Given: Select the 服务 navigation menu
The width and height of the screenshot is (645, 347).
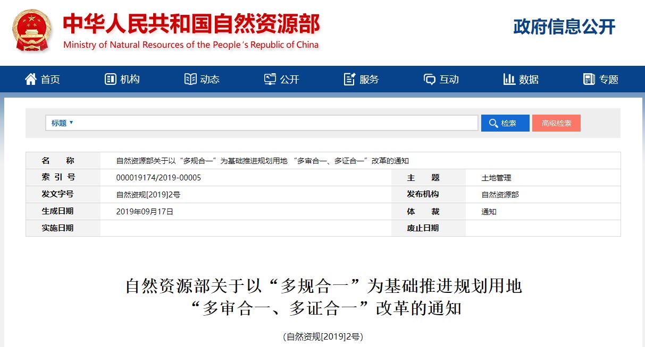Looking at the screenshot, I should tap(369, 80).
